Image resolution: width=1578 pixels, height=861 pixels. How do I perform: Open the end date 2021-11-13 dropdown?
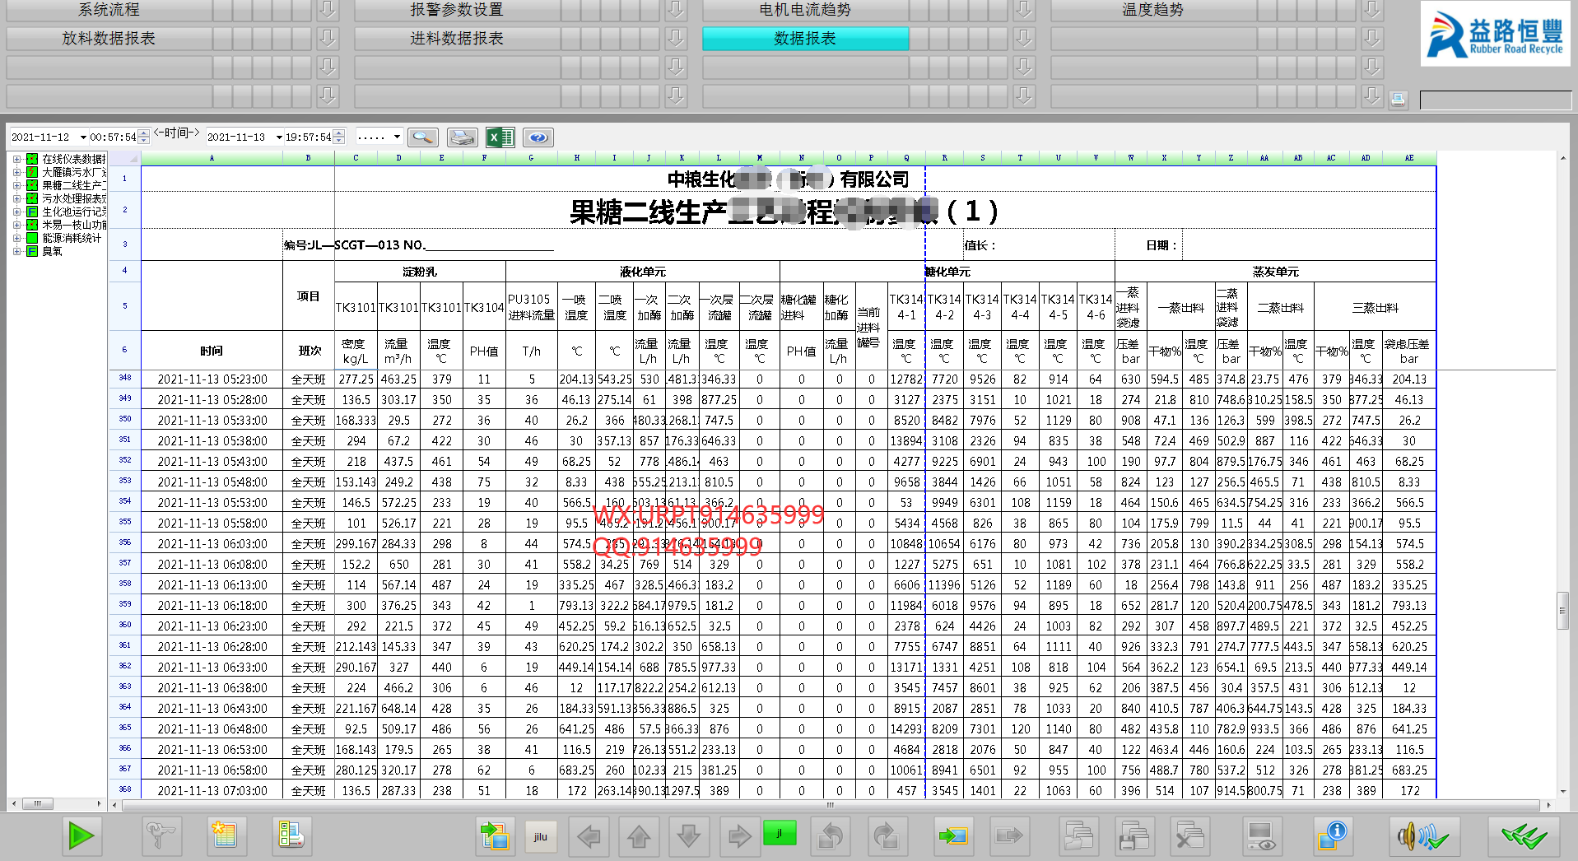pyautogui.click(x=279, y=137)
